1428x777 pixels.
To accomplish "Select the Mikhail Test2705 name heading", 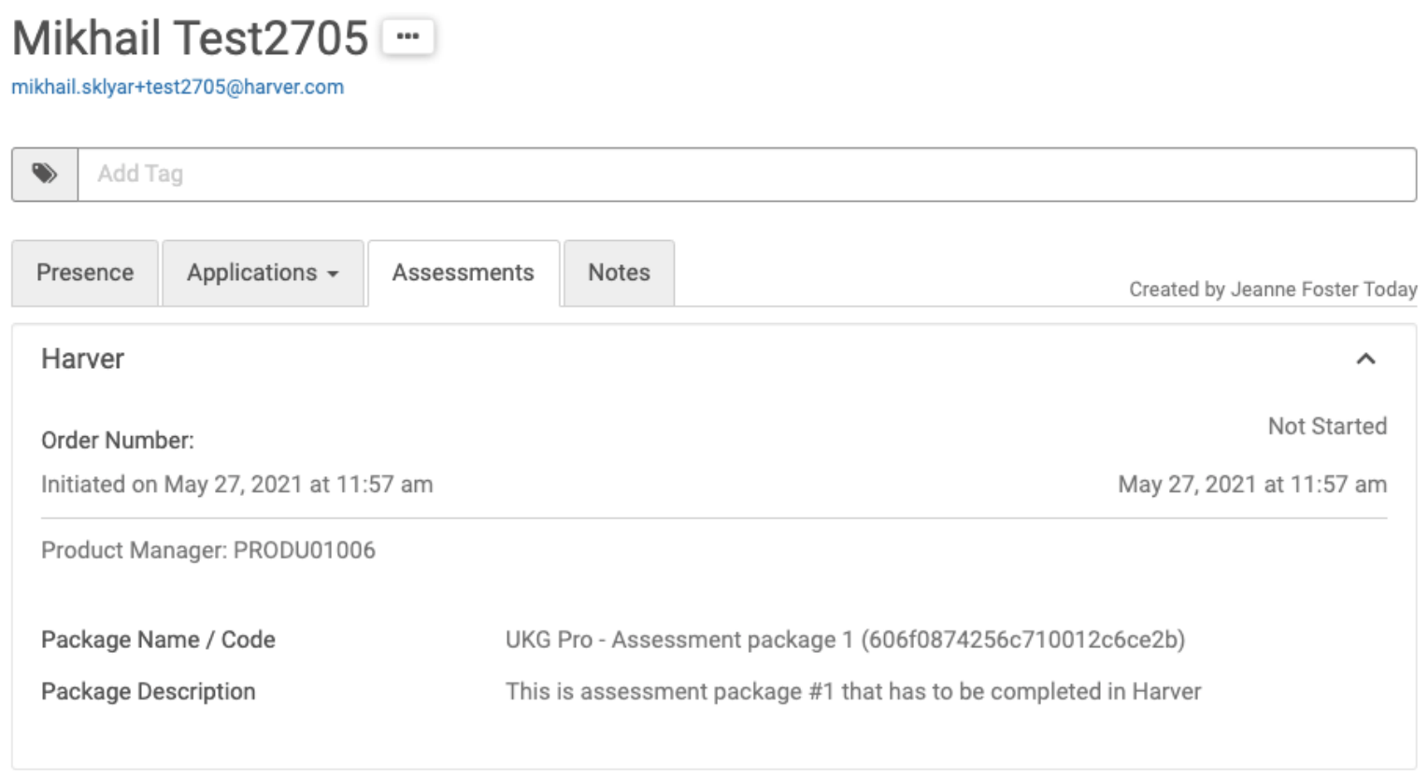I will click(190, 38).
